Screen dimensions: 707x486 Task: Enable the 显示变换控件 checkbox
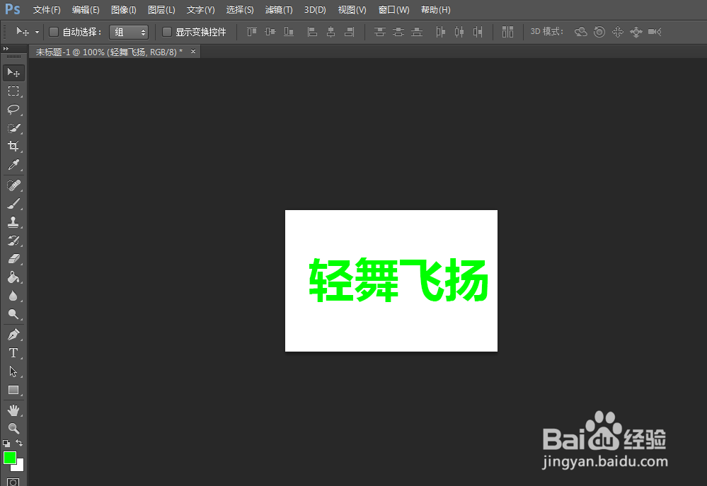tap(167, 32)
